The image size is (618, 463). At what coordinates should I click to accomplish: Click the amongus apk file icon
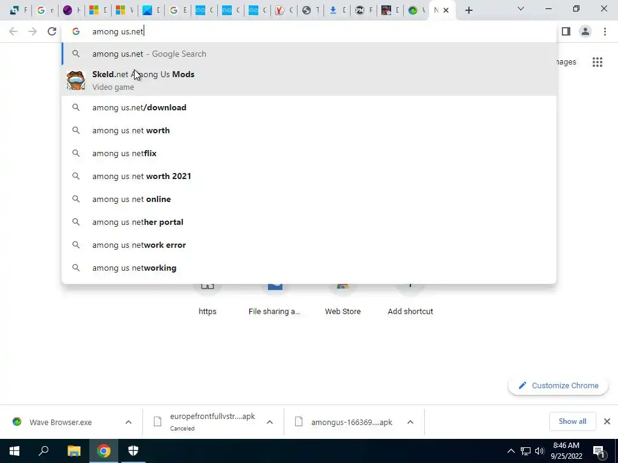[x=299, y=422]
